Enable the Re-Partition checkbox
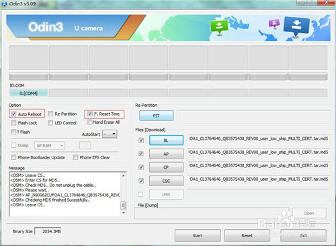 [x=50, y=114]
